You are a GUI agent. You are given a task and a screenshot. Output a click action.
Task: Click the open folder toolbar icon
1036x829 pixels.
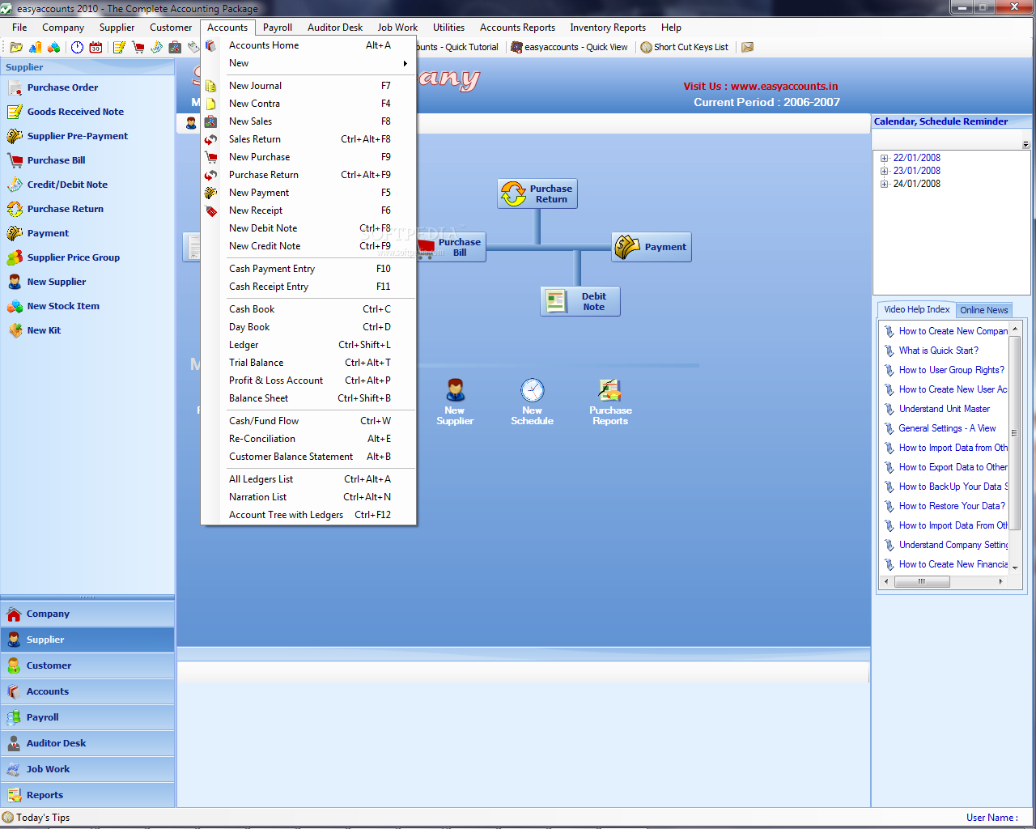pyautogui.click(x=16, y=47)
